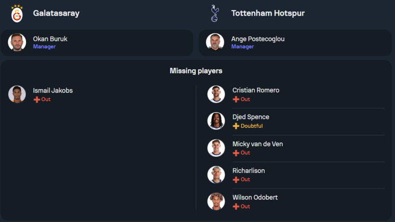This screenshot has width=395, height=222.
Task: Click the red injury cross under Wilson Odobert
Action: 236,207
